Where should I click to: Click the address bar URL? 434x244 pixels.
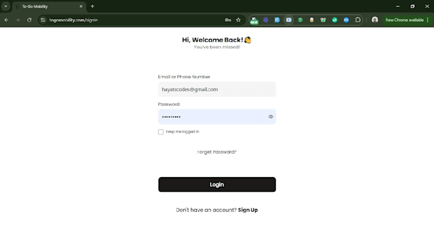(x=73, y=20)
